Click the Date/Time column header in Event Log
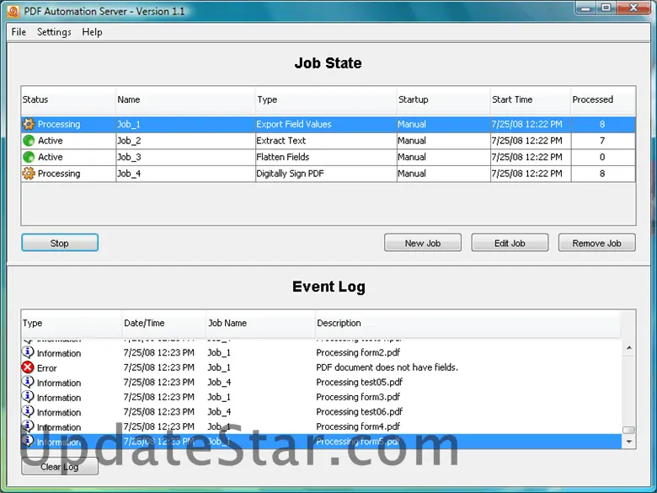This screenshot has width=657, height=493. pos(164,324)
